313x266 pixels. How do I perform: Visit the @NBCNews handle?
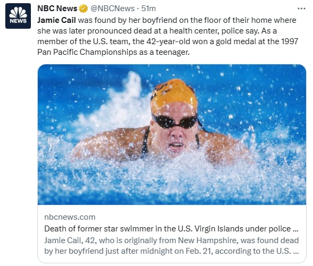pos(112,9)
